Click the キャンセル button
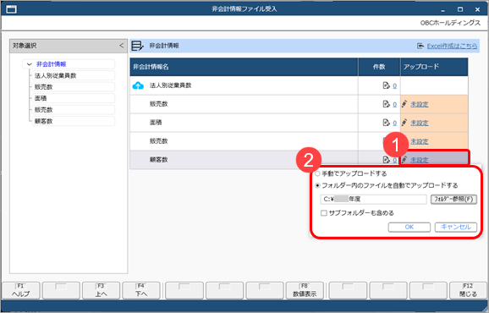 click(456, 227)
